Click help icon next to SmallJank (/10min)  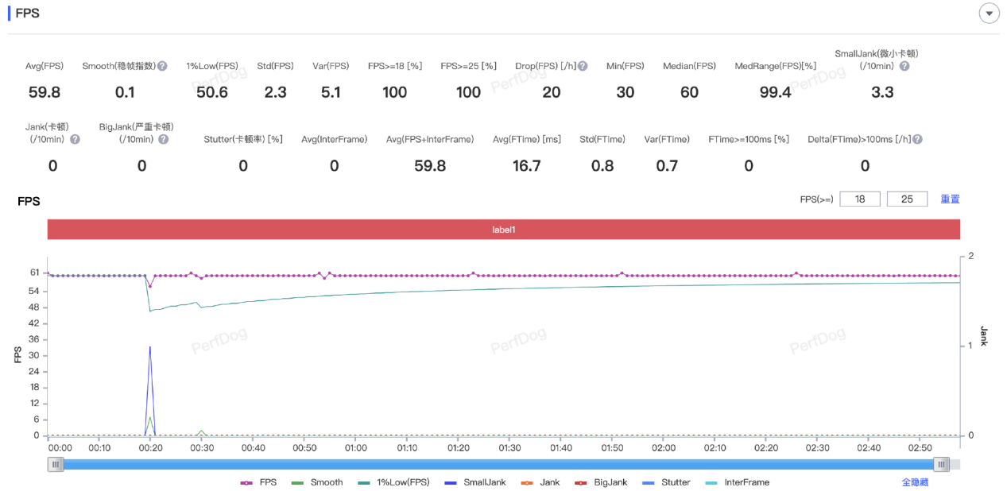coord(904,66)
